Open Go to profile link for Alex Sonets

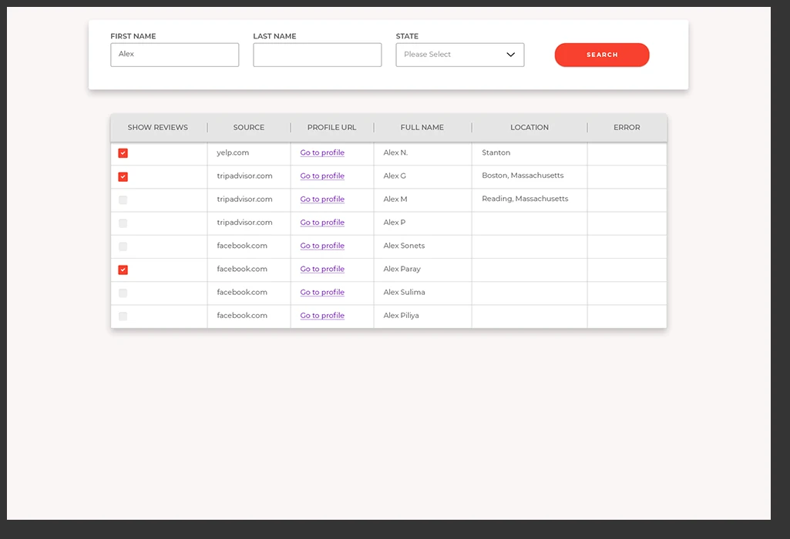tap(322, 246)
